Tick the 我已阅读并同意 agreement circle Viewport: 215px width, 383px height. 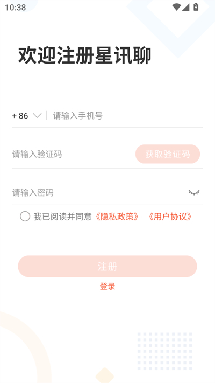tap(25, 217)
